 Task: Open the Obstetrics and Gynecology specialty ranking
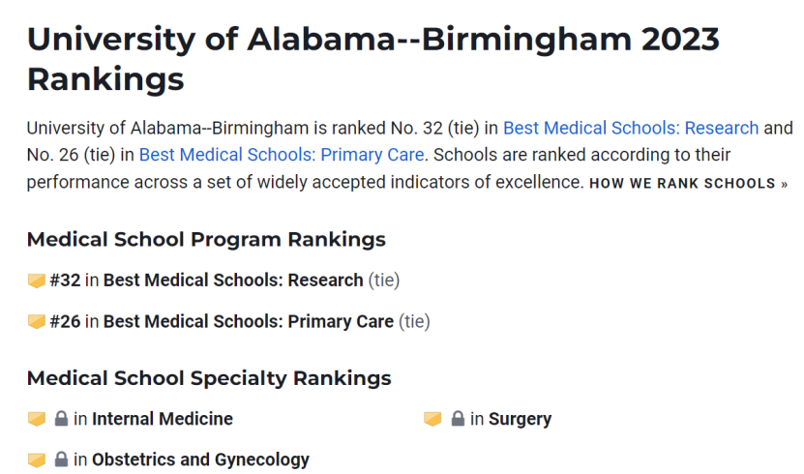200,459
